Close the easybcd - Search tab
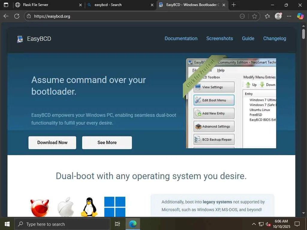Viewport: 307px width, 230px height. coord(152,5)
